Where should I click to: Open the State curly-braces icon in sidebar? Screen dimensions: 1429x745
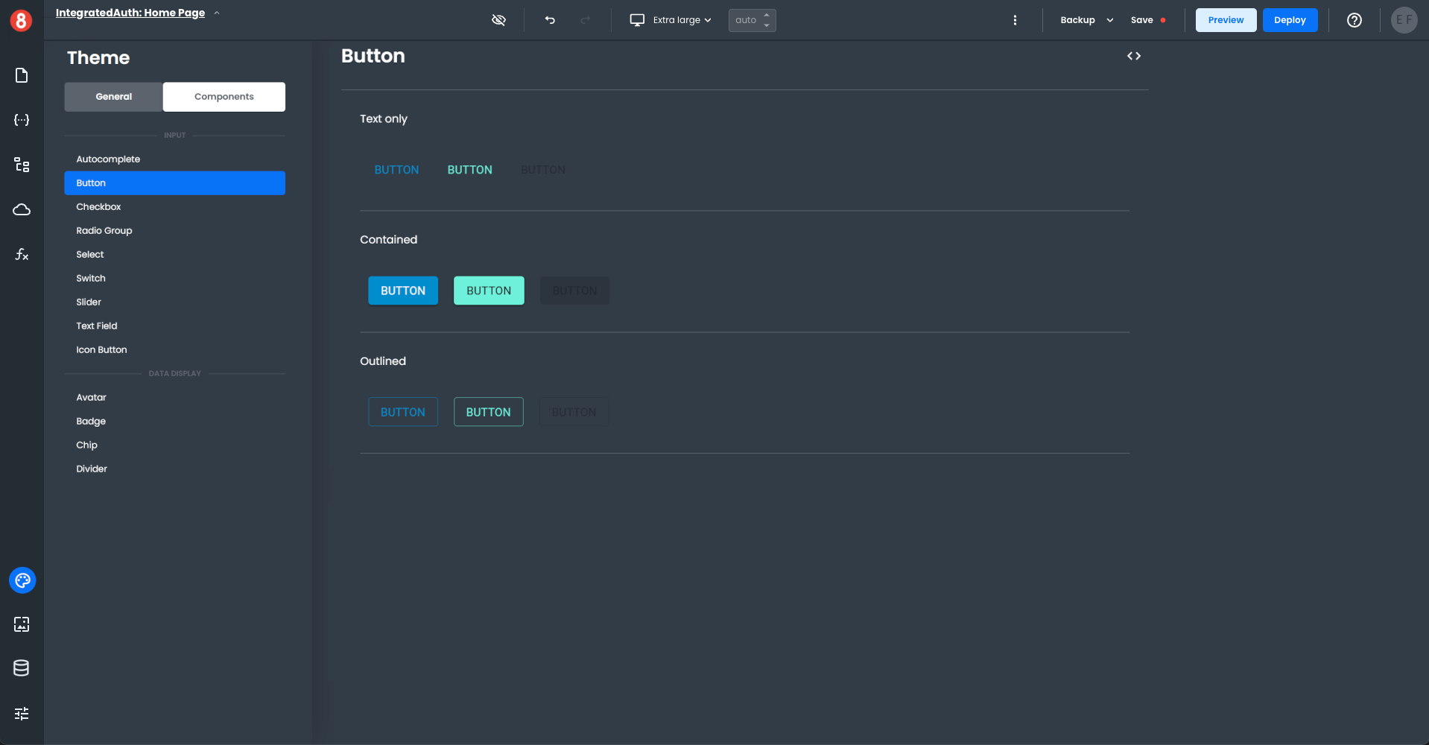coord(22,120)
